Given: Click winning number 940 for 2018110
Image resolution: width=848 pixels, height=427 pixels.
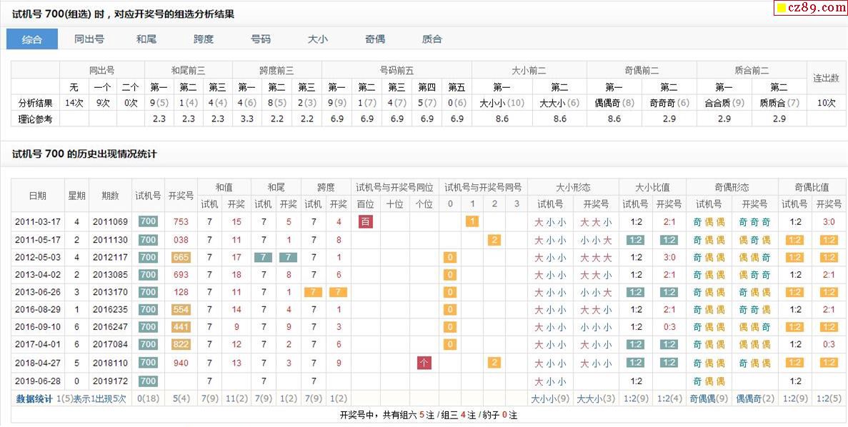Looking at the screenshot, I should tap(181, 363).
